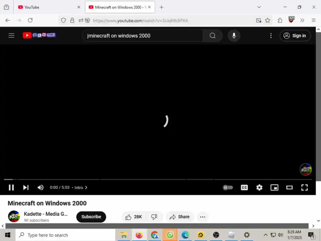Edit the search box text
The height and width of the screenshot is (241, 321).
(x=142, y=36)
